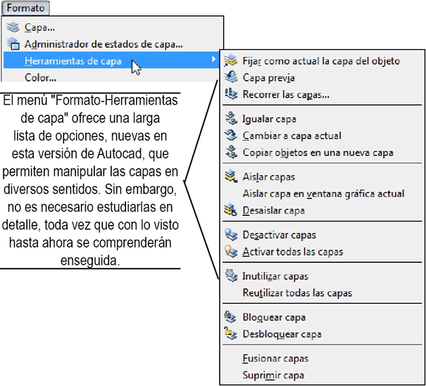The width and height of the screenshot is (426, 386).
Task: Open the Color... menu entry
Action: tap(40, 77)
